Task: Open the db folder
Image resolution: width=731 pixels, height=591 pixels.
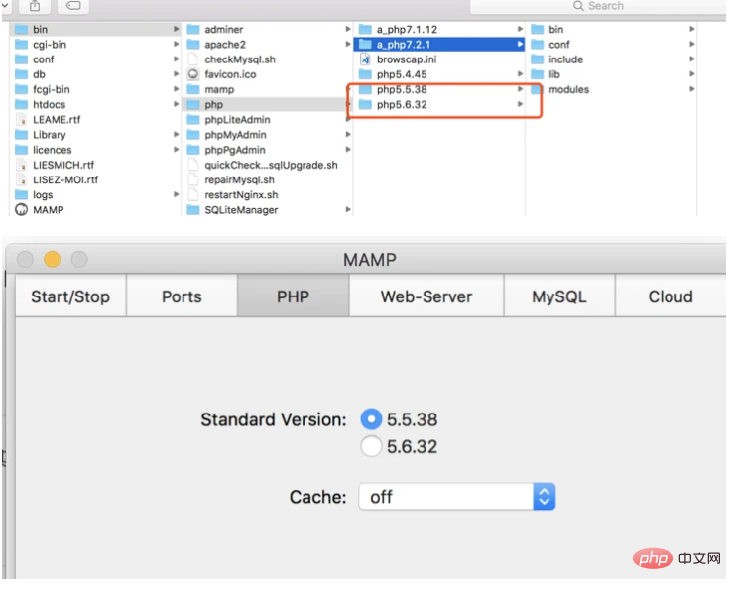Action: point(95,74)
